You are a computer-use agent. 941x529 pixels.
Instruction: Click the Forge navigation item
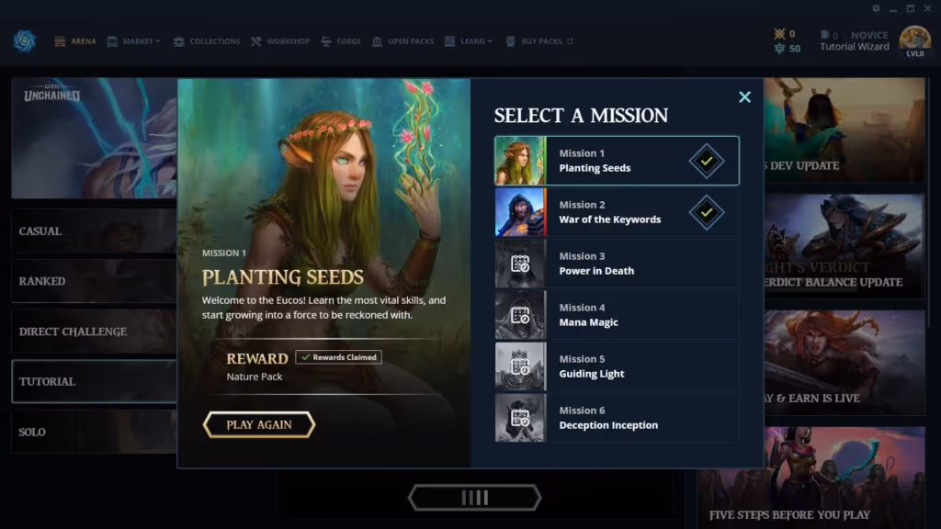pyautogui.click(x=341, y=41)
